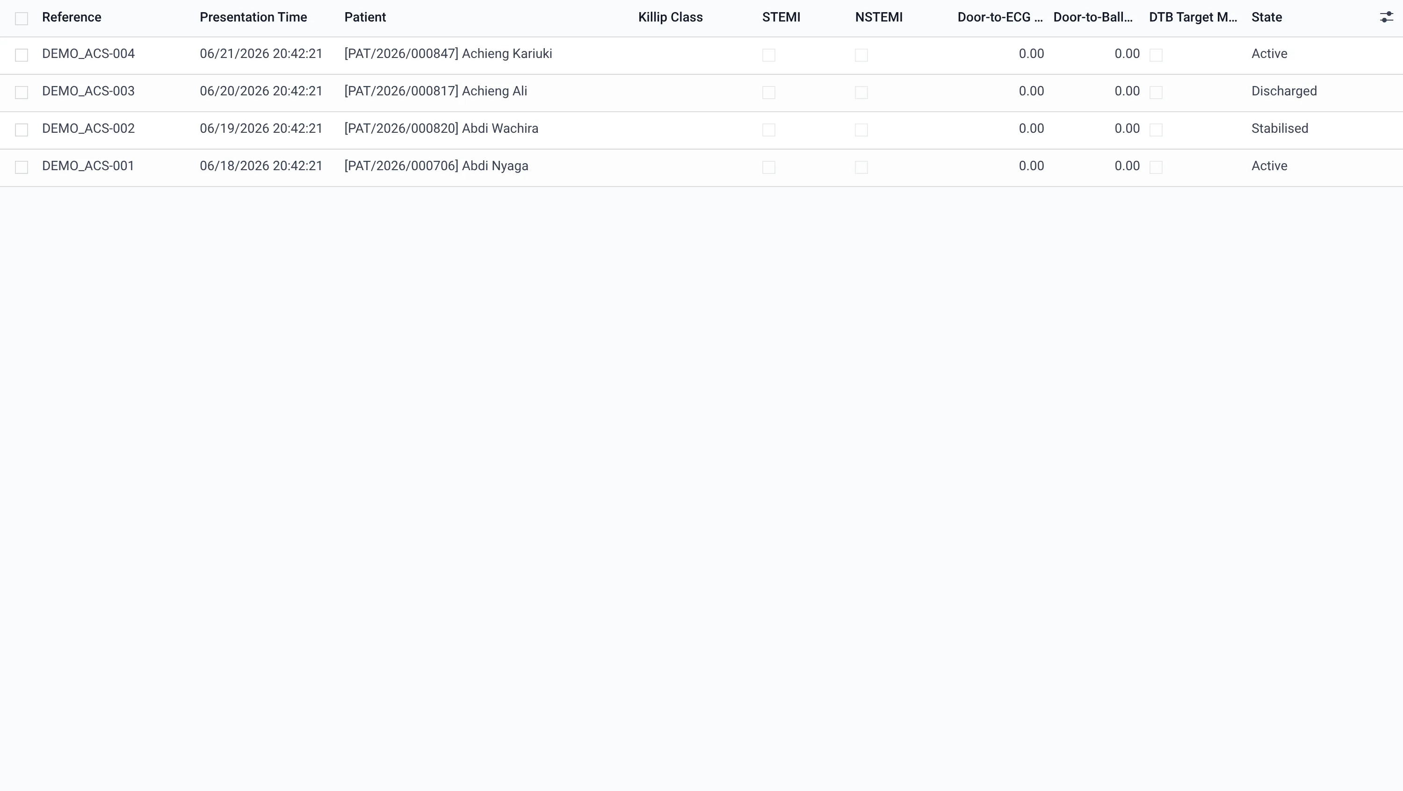Screen dimensions: 1403x791
Task: Sort by Door-to-Balloon column header
Action: (1092, 17)
